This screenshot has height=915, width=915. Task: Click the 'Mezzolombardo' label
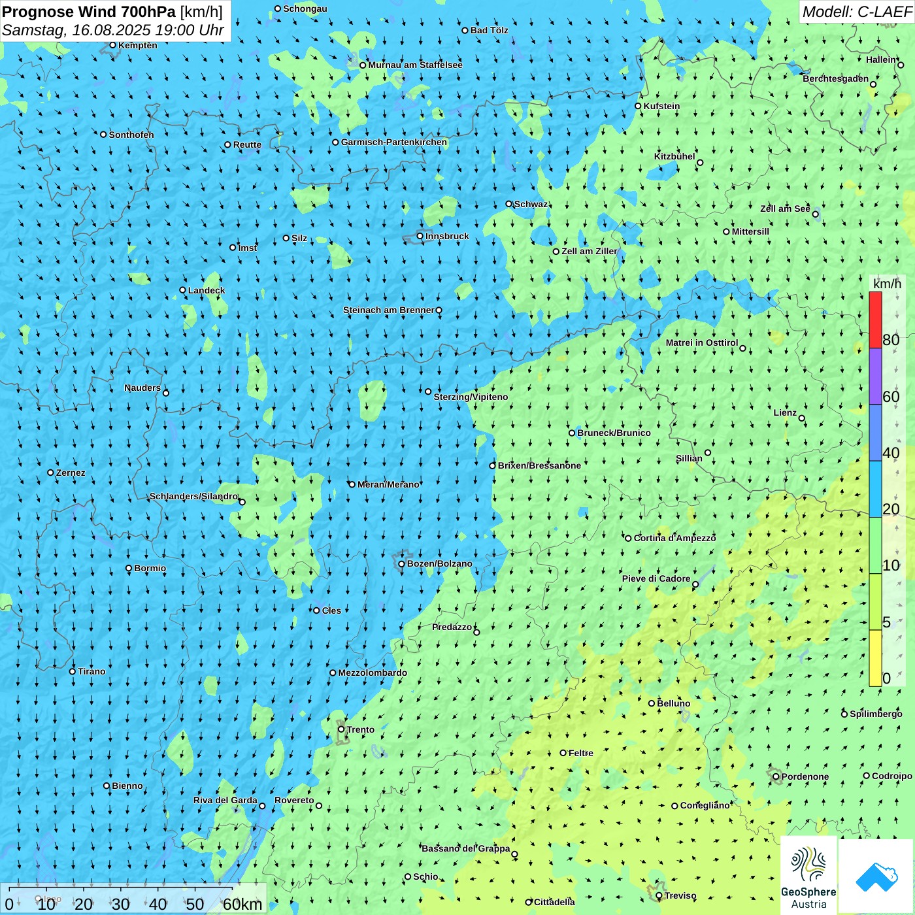[x=373, y=673]
